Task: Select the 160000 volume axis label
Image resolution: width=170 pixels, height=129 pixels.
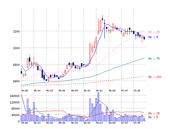Action: [15, 96]
